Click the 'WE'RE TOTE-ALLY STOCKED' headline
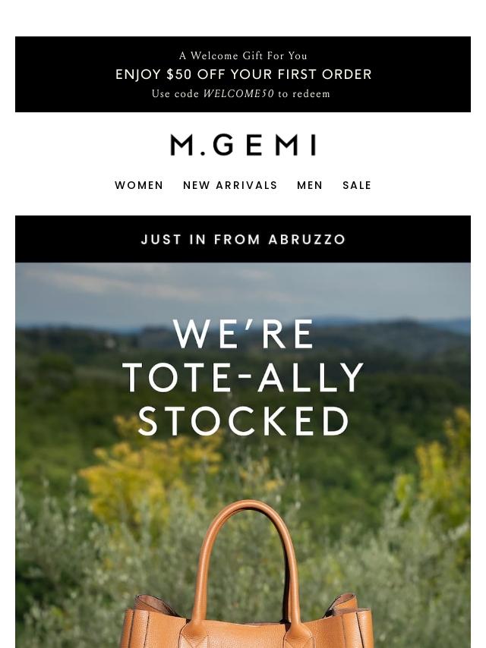 (243, 377)
